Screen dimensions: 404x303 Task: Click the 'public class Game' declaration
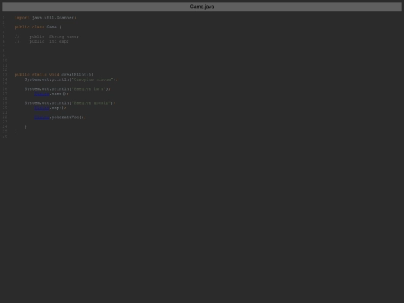(x=38, y=28)
